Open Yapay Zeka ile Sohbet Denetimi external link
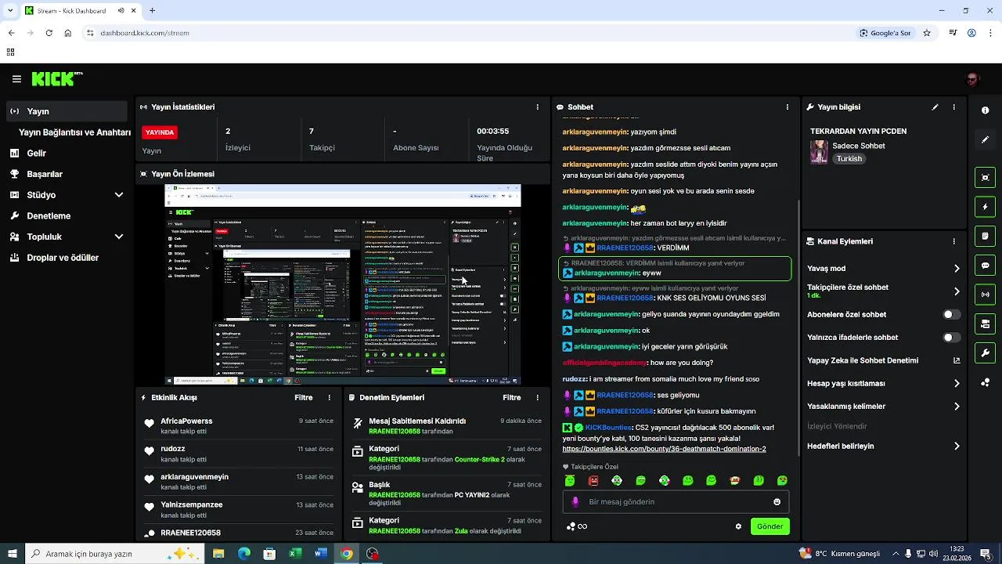The image size is (1002, 564). [x=957, y=360]
